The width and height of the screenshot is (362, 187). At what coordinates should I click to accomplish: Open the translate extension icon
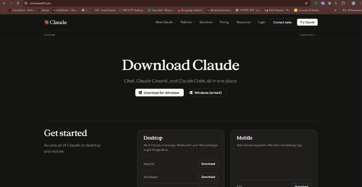coord(323,3)
